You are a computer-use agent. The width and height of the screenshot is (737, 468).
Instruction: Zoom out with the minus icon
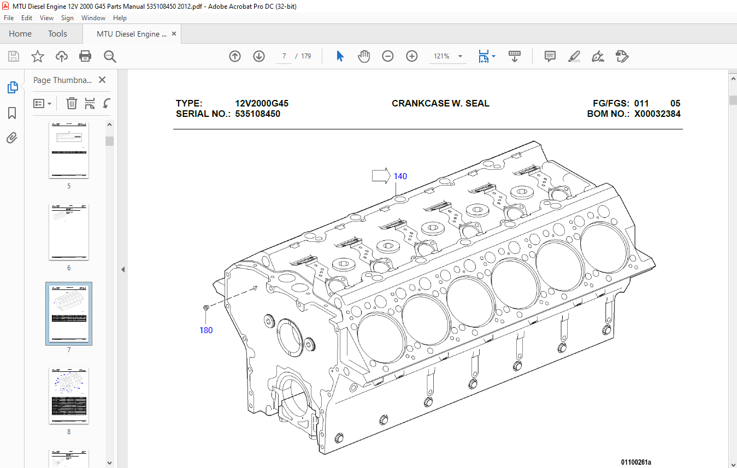click(388, 56)
